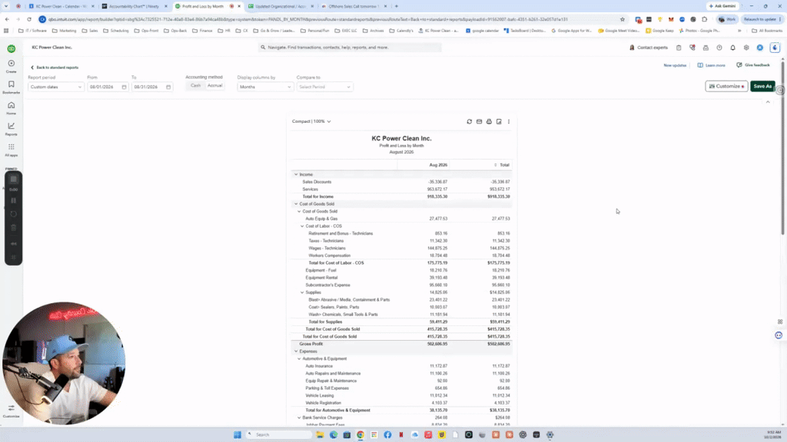Collapse the Income section
This screenshot has width=787, height=442.
coord(296,174)
